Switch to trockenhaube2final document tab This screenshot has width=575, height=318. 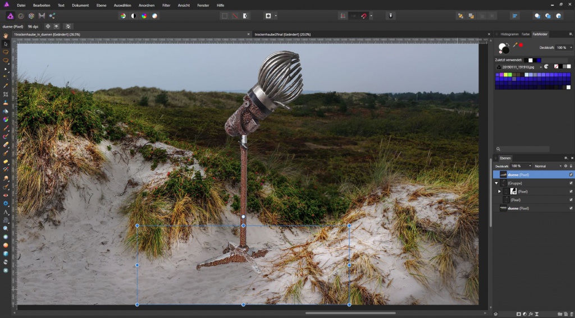(282, 34)
